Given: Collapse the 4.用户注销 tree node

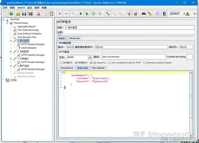Looking at the screenshot, I should click(11, 66).
